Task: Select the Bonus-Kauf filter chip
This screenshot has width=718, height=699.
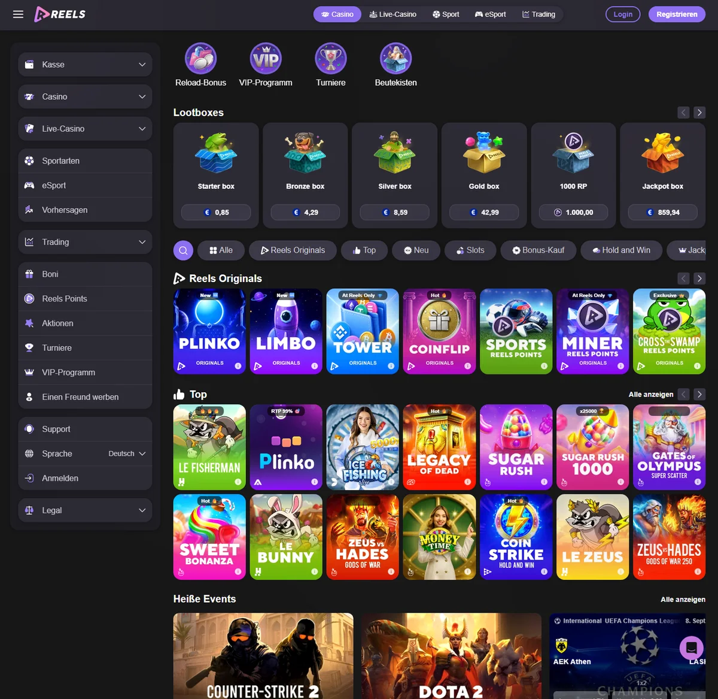Action: [x=538, y=250]
